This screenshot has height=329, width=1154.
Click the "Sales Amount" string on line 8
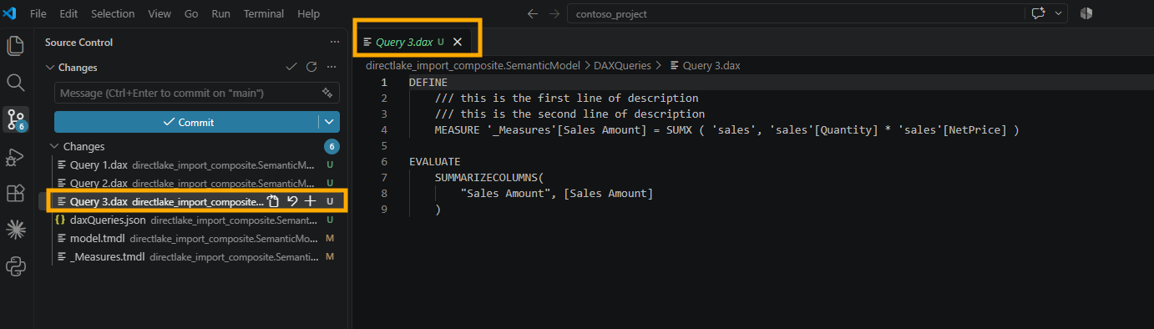click(503, 193)
